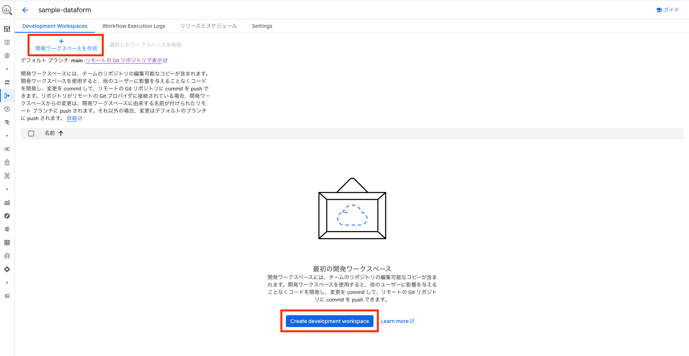Toggle the select-all workspaces checkbox
Image resolution: width=689 pixels, height=356 pixels.
pos(31,133)
